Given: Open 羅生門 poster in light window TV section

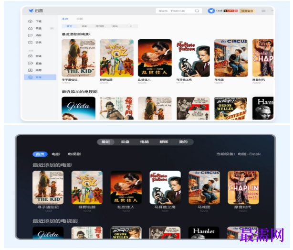Looking at the screenshot, I should 116,108.
